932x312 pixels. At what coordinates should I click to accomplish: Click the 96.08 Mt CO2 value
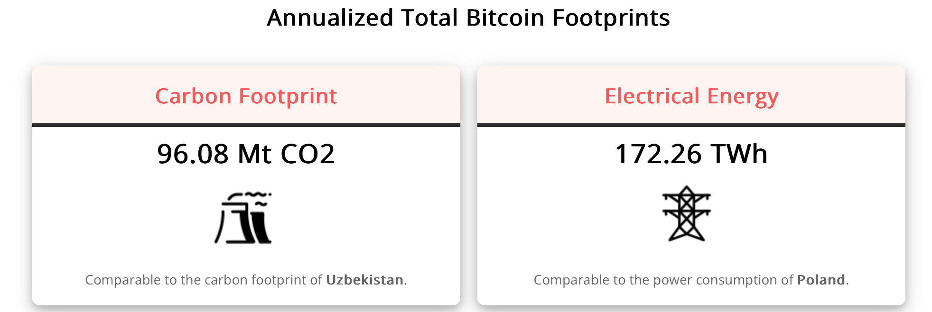click(x=246, y=154)
